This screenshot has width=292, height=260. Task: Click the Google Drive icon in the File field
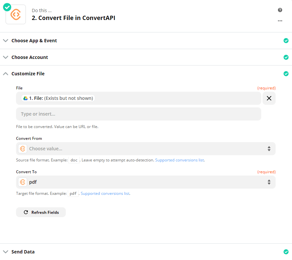(25, 98)
